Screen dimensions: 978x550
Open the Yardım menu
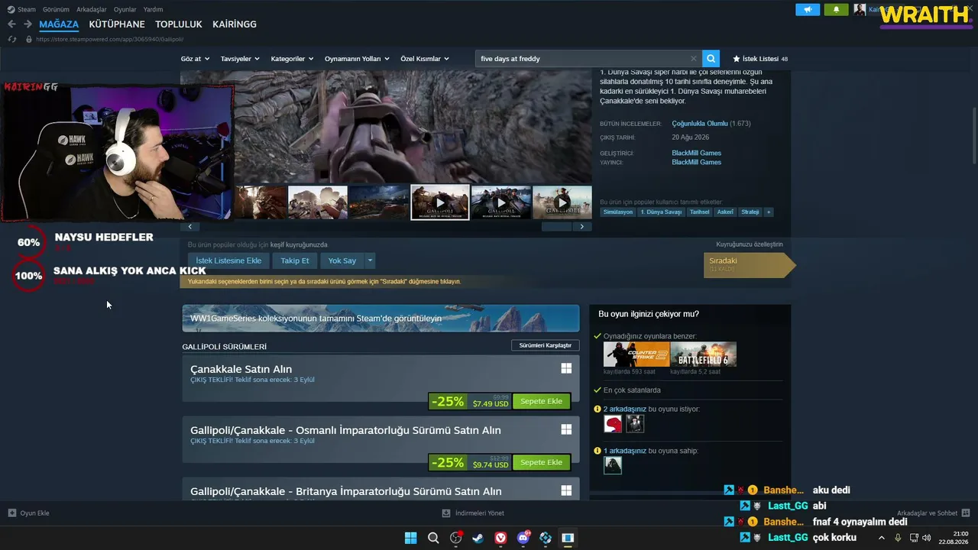click(x=154, y=9)
